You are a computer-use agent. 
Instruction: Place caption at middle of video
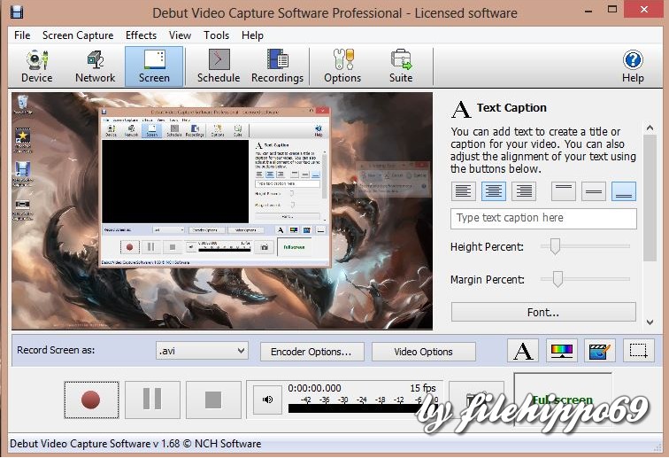click(594, 191)
